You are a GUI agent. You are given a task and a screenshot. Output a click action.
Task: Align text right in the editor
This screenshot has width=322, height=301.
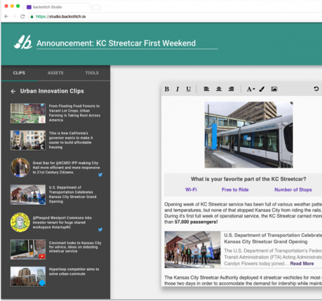(x=231, y=89)
